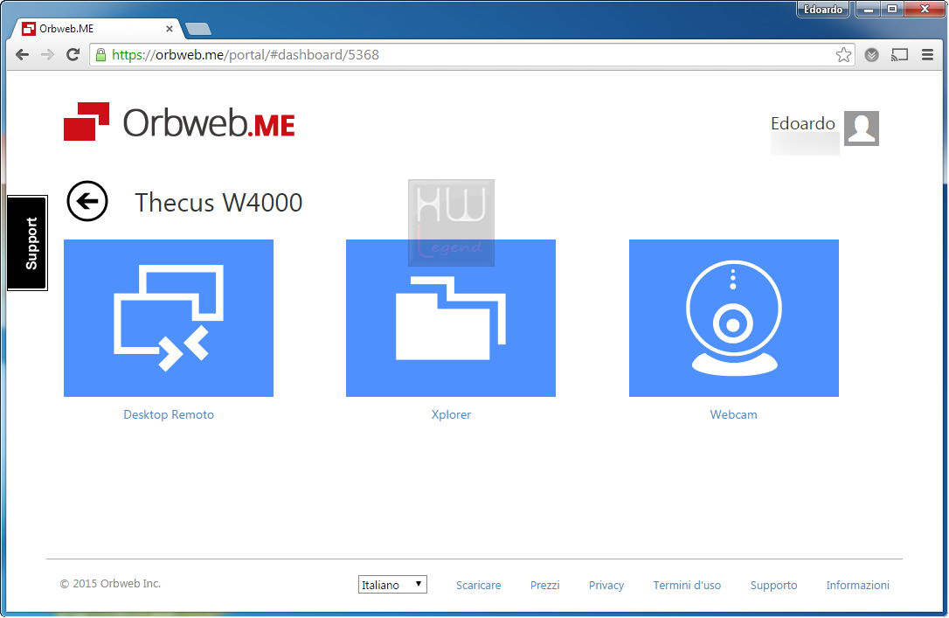Viewport: 949px width, 618px height.
Task: Click the browser Back arrow
Action: [x=23, y=55]
